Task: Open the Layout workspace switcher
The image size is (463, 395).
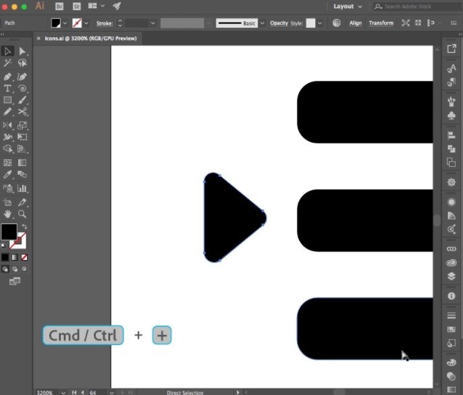Action: (x=347, y=6)
